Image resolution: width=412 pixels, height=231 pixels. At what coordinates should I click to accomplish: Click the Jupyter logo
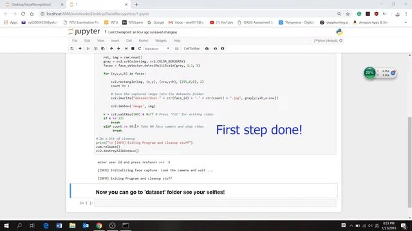(84, 31)
